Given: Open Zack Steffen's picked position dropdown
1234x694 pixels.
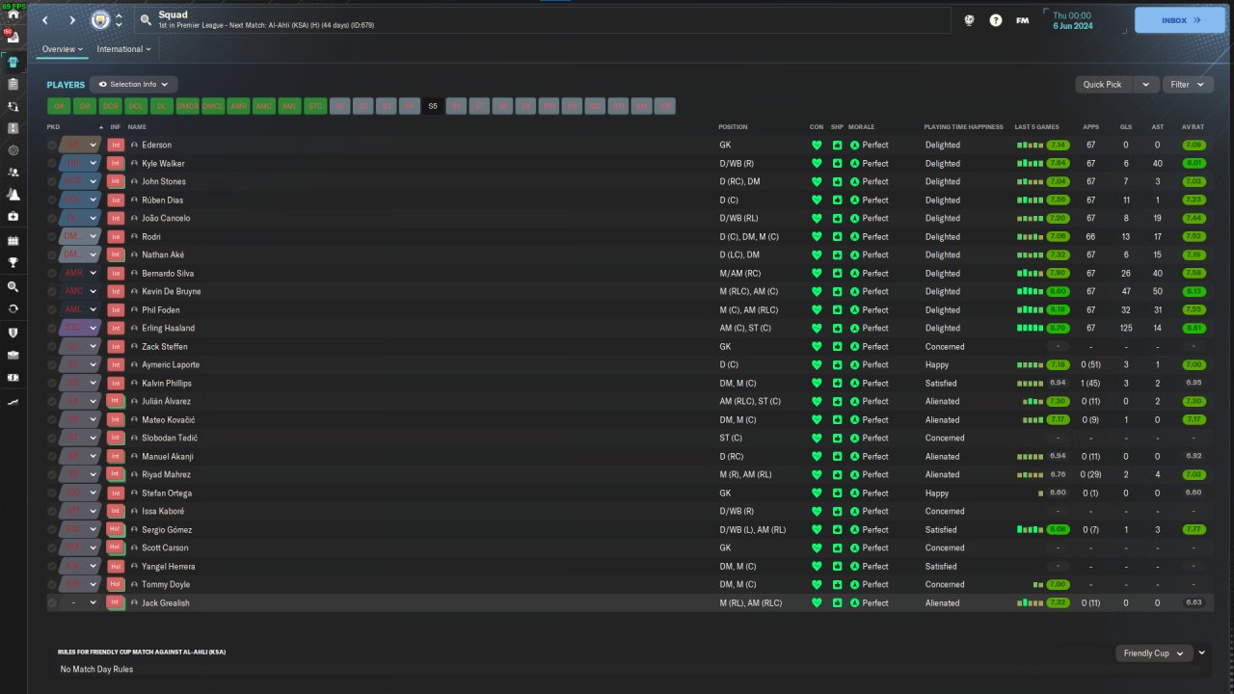Looking at the screenshot, I should point(80,346).
